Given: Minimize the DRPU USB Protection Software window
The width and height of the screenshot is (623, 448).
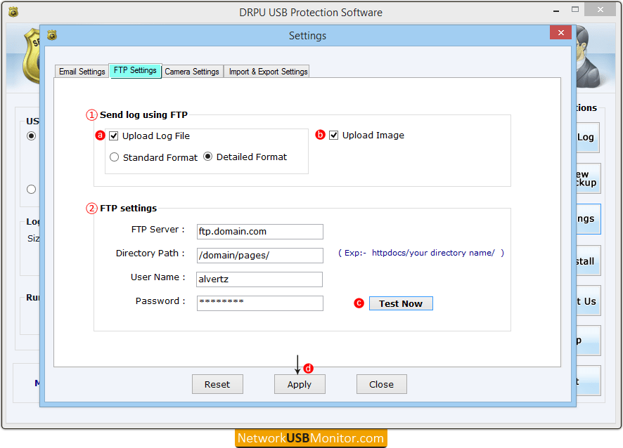Looking at the screenshot, I should click(556, 11).
